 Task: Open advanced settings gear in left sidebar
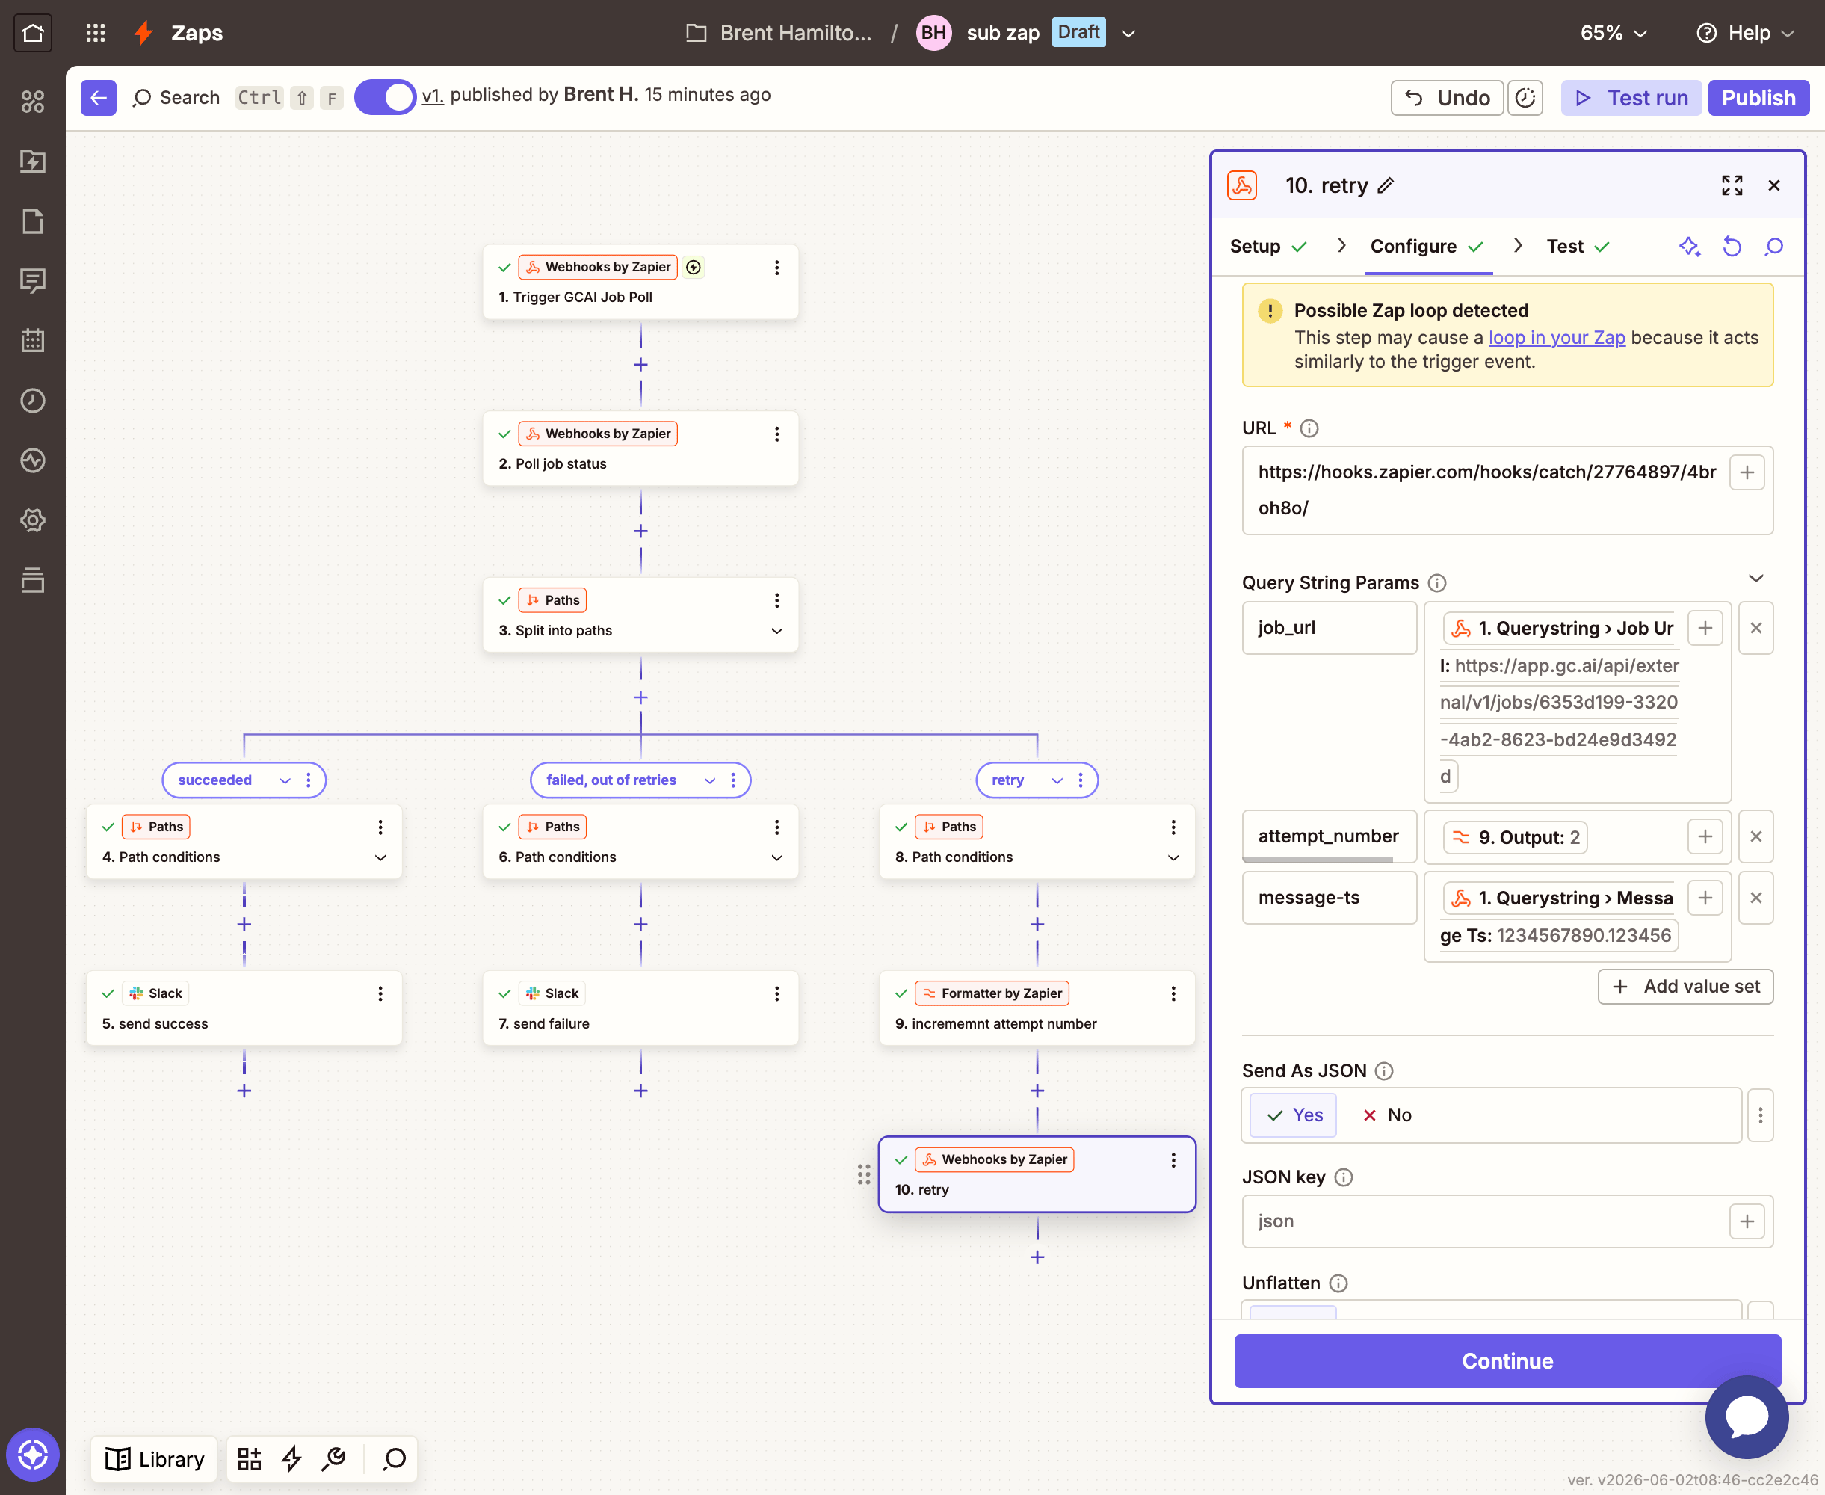tap(33, 520)
